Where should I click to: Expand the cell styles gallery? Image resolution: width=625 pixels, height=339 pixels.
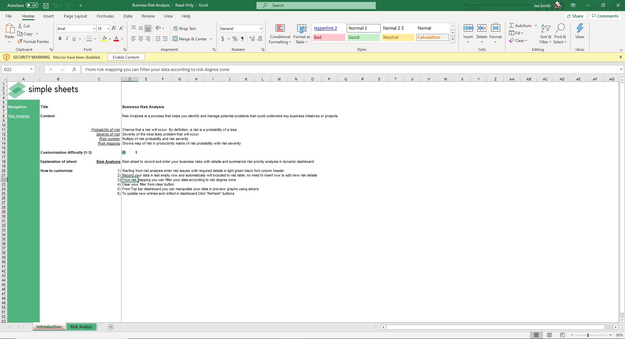coord(453,39)
